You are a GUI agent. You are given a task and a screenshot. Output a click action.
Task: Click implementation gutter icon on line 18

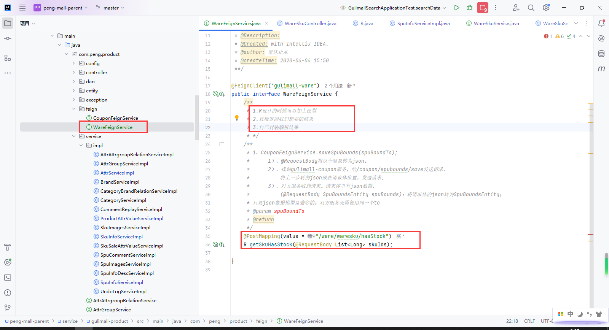pos(222,94)
